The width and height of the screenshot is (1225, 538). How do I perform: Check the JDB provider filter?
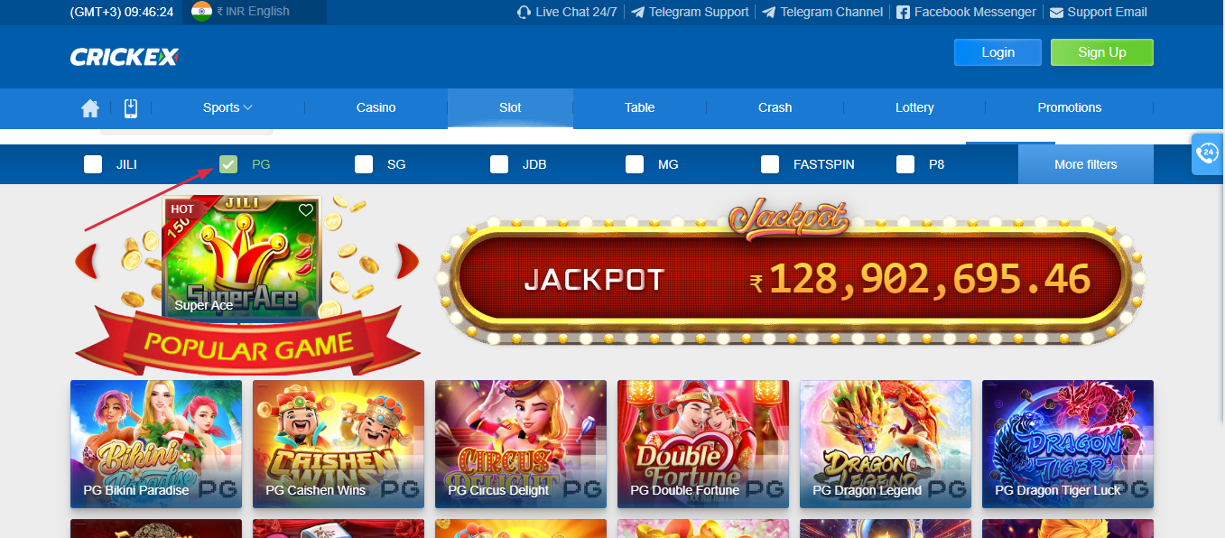click(499, 164)
